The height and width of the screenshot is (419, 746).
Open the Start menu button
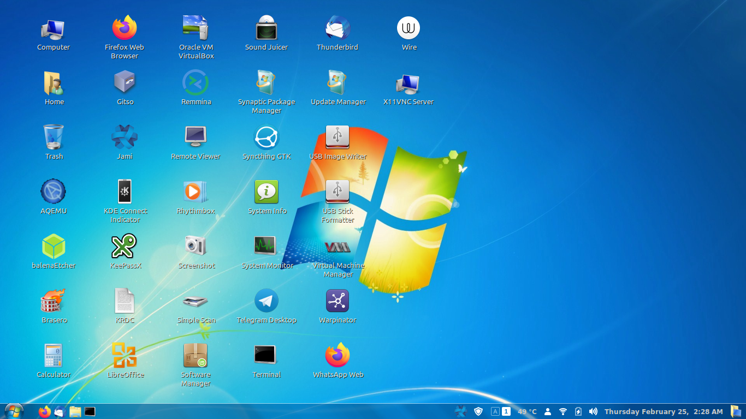14,411
